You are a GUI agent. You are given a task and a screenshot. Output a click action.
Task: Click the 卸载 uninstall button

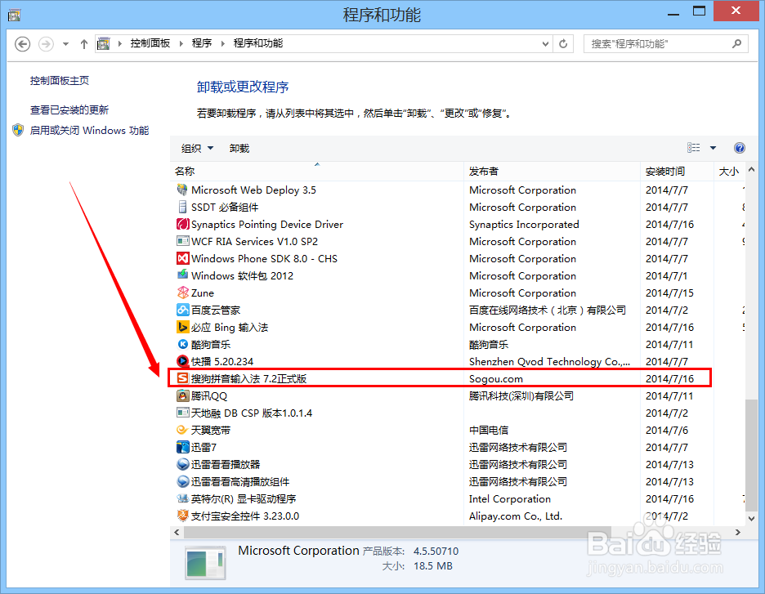click(239, 148)
